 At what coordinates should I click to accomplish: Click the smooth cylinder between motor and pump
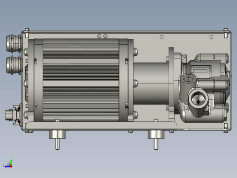(x=151, y=84)
